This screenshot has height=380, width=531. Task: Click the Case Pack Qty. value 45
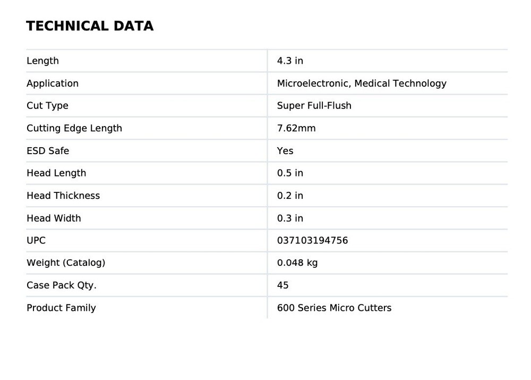click(283, 285)
